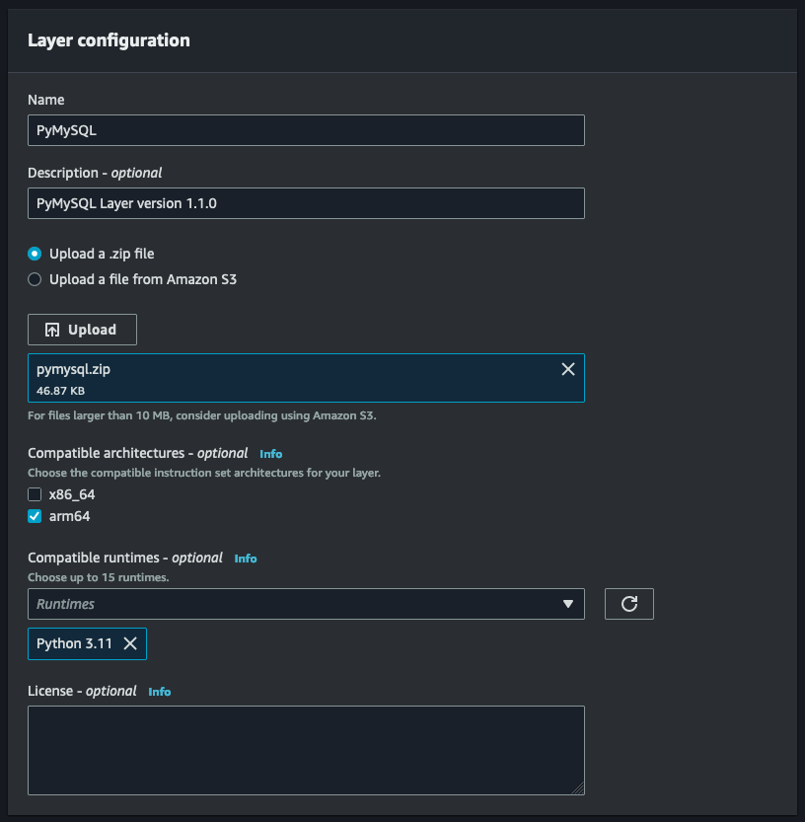The image size is (805, 822).
Task: Remove pymysql.zip using its X icon
Action: pos(567,369)
